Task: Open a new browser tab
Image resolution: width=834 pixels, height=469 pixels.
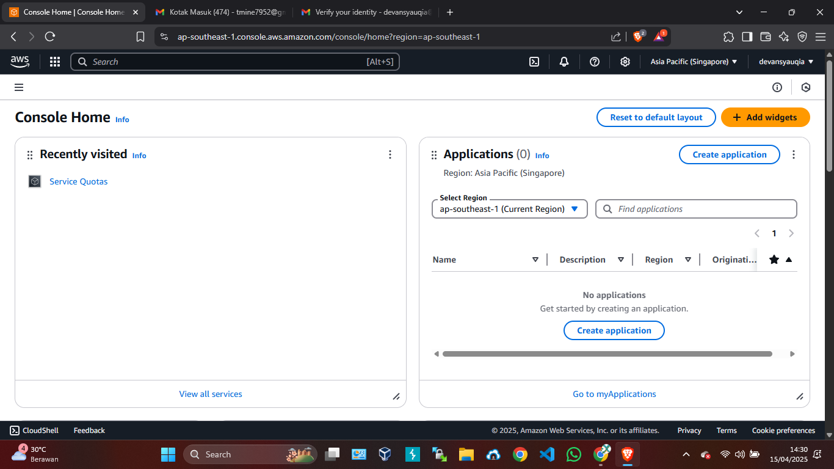Action: 450,12
